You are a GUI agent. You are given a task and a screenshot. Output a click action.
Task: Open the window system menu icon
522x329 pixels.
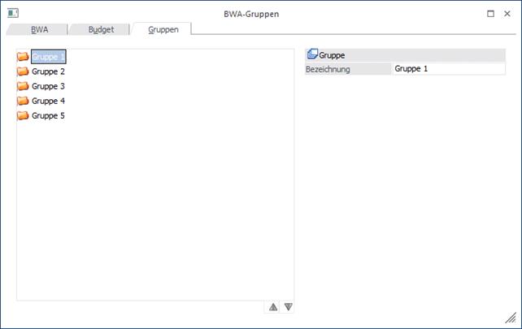point(13,14)
